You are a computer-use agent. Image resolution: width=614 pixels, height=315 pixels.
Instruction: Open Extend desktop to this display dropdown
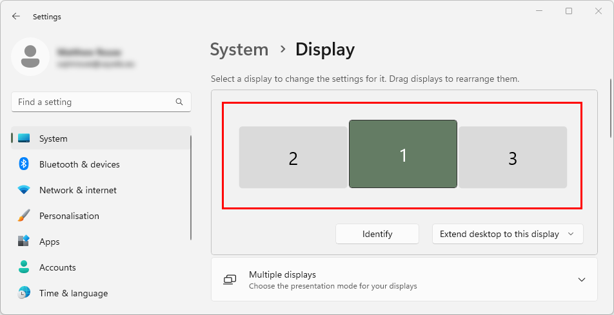508,234
